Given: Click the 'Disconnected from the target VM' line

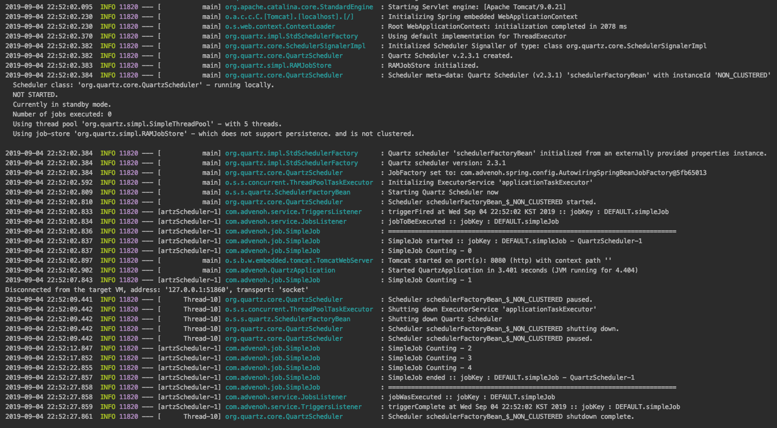Looking at the screenshot, I should [156, 290].
